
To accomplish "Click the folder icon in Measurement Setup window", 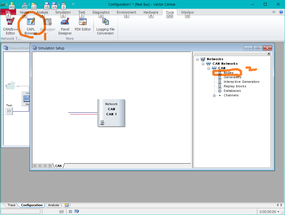I will (10, 85).
